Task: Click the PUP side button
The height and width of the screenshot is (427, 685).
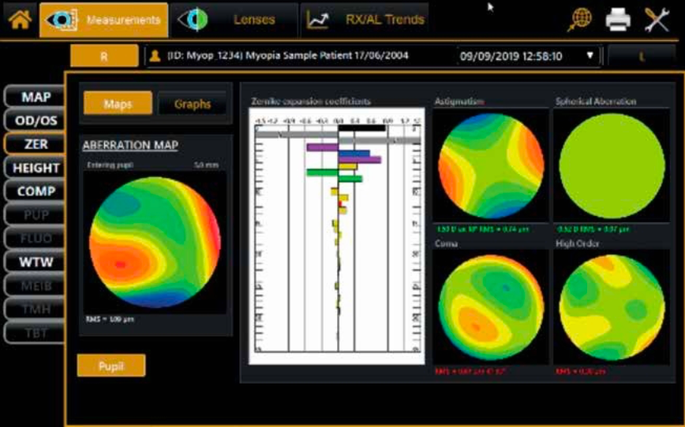Action: pyautogui.click(x=35, y=214)
